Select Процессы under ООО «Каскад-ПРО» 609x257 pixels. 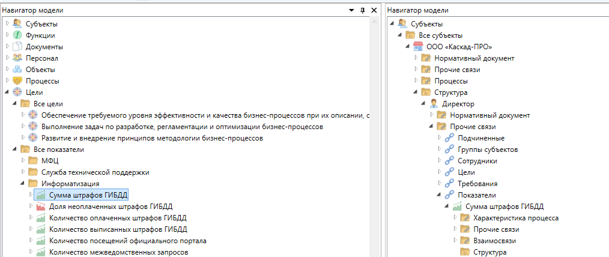point(451,81)
